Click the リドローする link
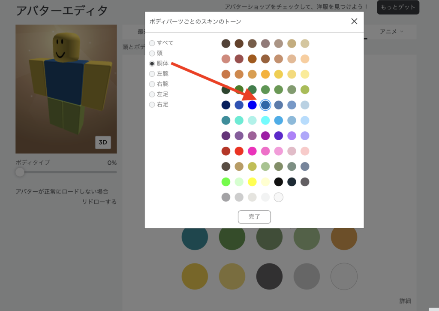Screen dimensions: 439x311 coord(99,202)
